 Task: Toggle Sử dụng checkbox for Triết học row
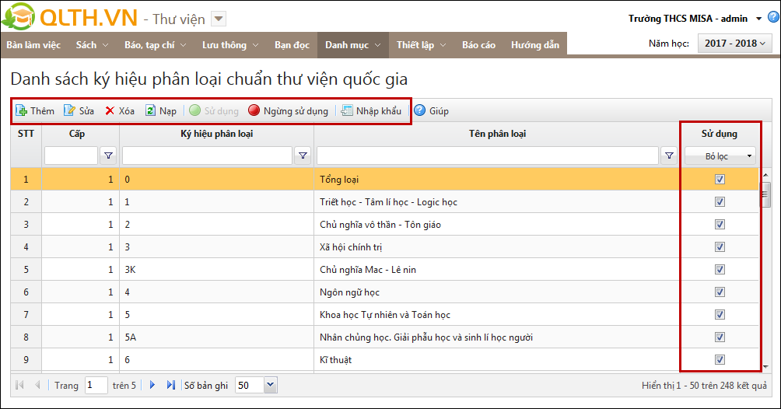(x=720, y=201)
